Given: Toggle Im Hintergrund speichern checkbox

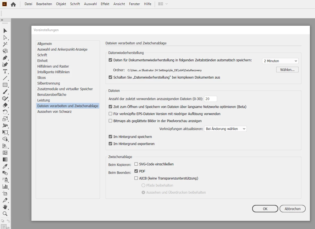Looking at the screenshot, I should [110, 137].
